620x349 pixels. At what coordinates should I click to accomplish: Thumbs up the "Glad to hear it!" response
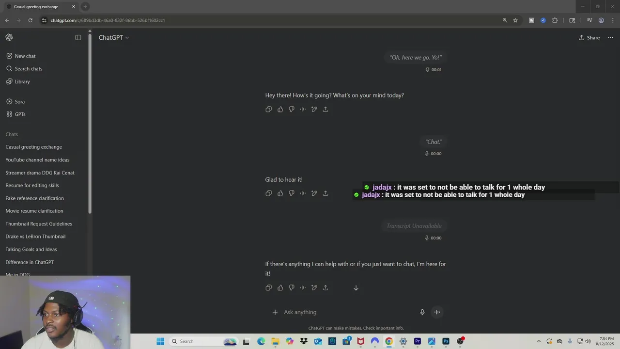point(280,193)
